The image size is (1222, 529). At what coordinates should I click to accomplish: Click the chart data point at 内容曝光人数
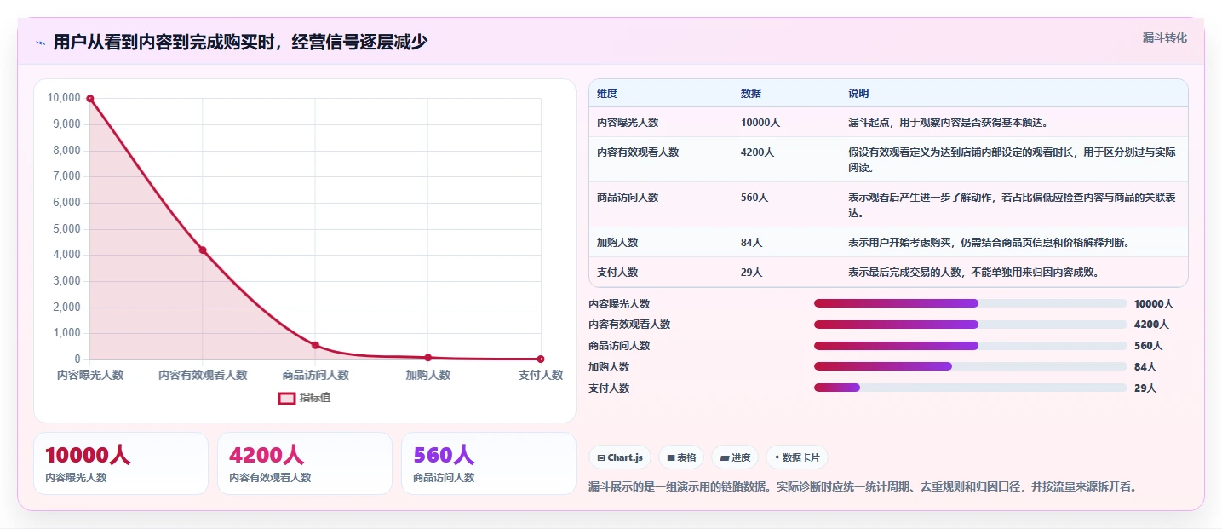[x=90, y=99]
